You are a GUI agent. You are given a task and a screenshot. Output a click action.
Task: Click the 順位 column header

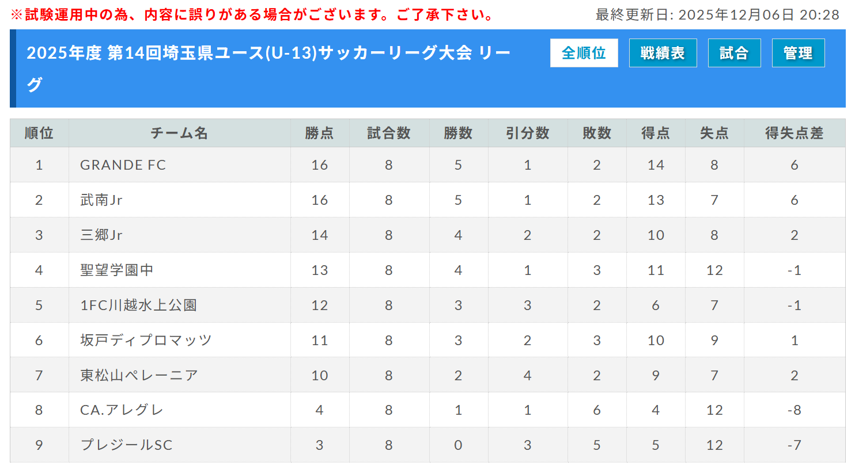coord(39,133)
